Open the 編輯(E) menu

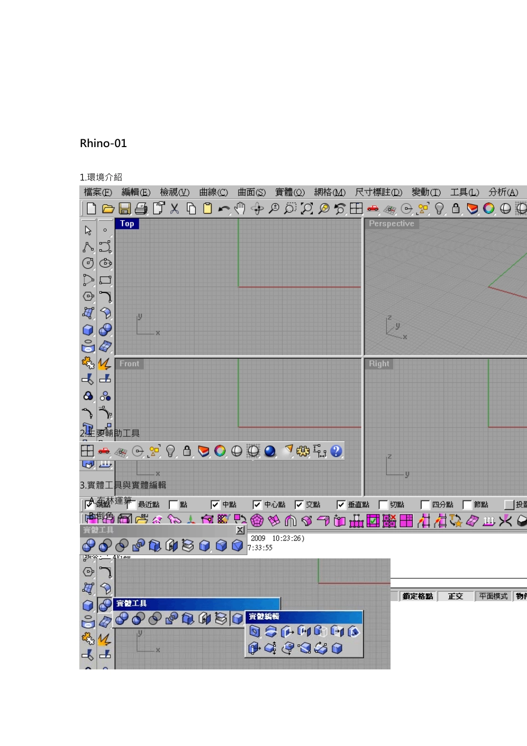[136, 192]
